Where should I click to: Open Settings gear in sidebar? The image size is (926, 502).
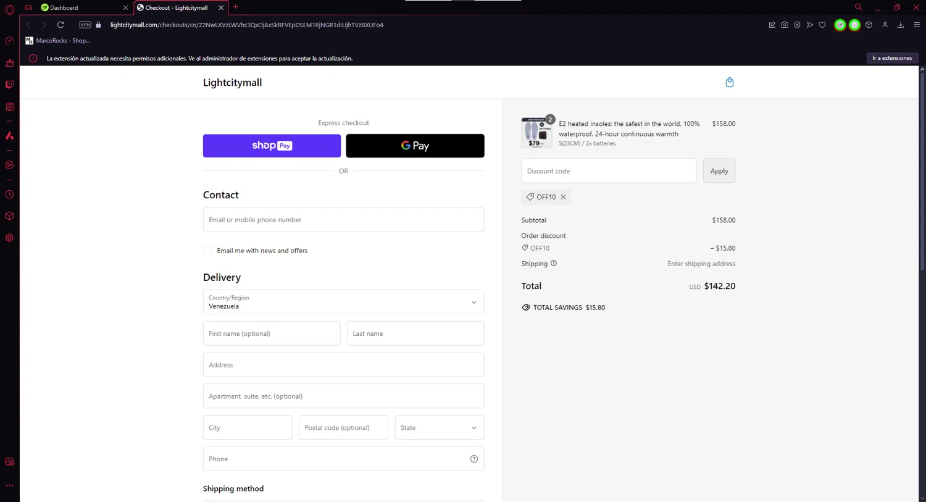pos(9,238)
